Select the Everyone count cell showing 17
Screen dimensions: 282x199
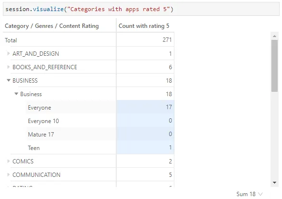(x=145, y=107)
